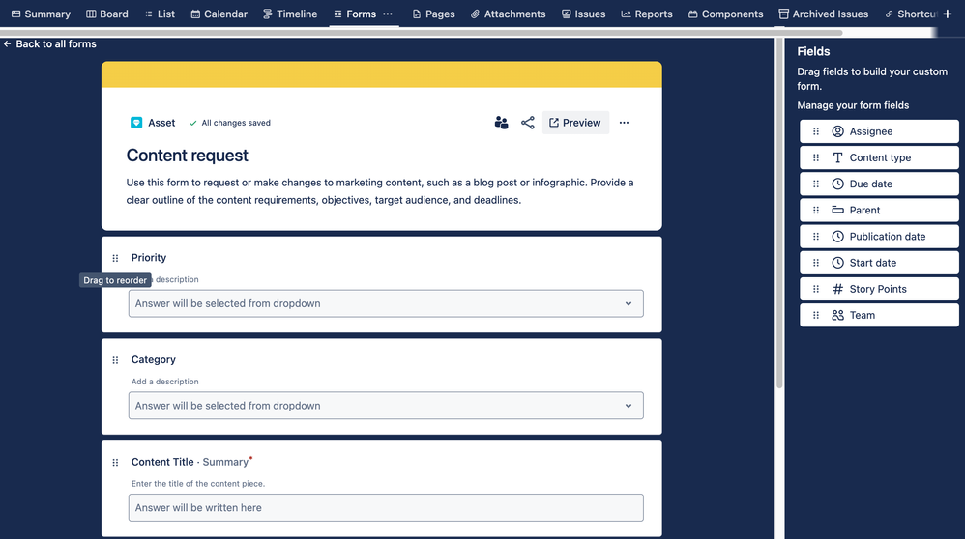965x539 pixels.
Task: Open form access people icon
Action: 501,123
